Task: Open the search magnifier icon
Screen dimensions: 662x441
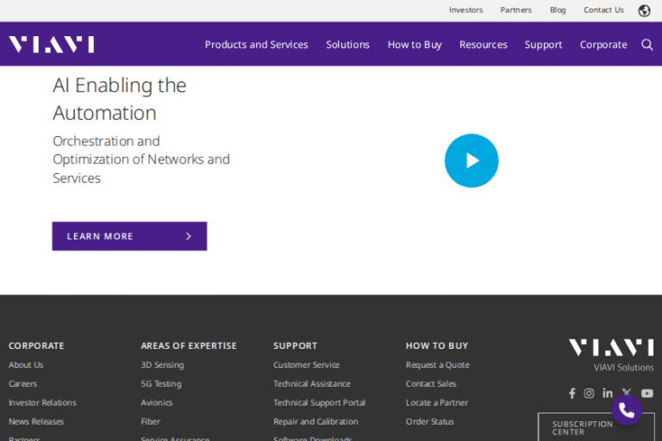Action: click(646, 45)
